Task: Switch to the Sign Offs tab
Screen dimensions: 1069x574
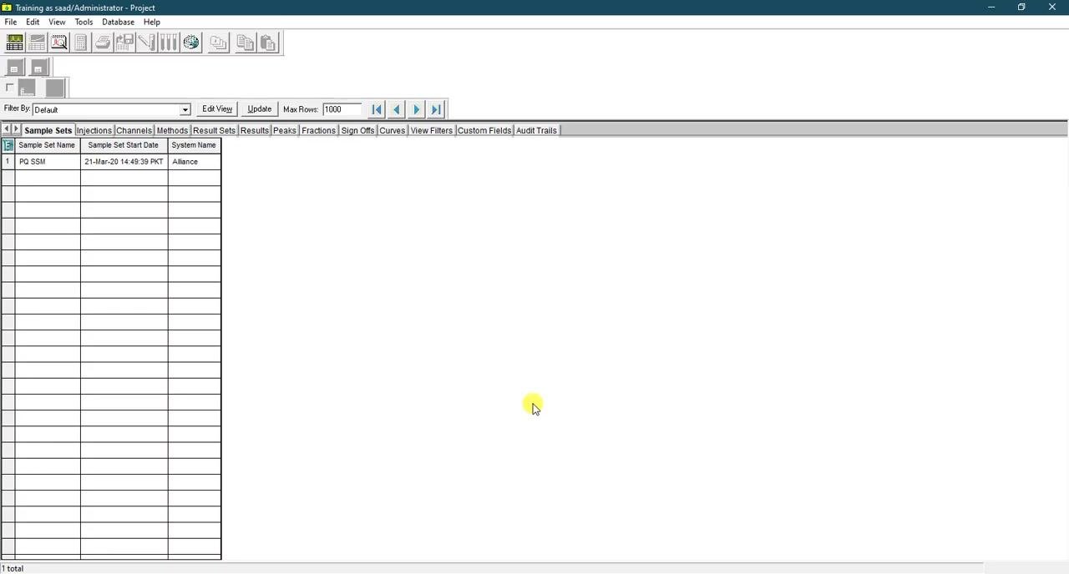Action: click(x=357, y=130)
